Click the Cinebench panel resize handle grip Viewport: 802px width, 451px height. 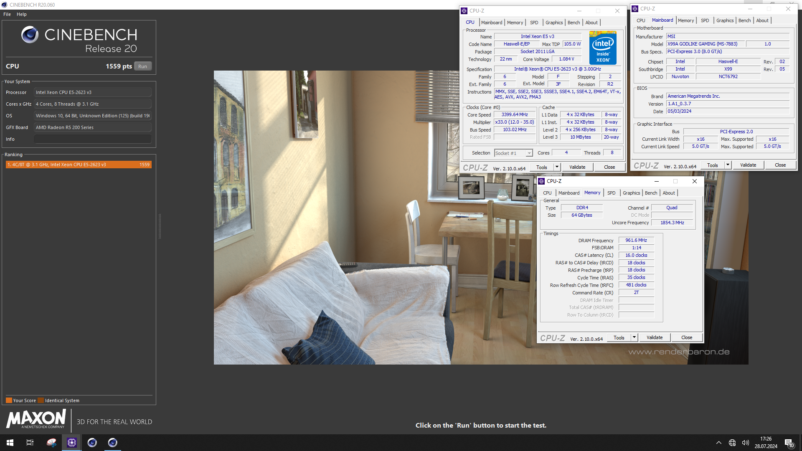click(x=160, y=226)
